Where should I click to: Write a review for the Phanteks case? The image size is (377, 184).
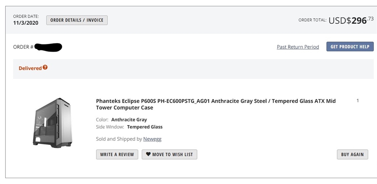point(117,155)
